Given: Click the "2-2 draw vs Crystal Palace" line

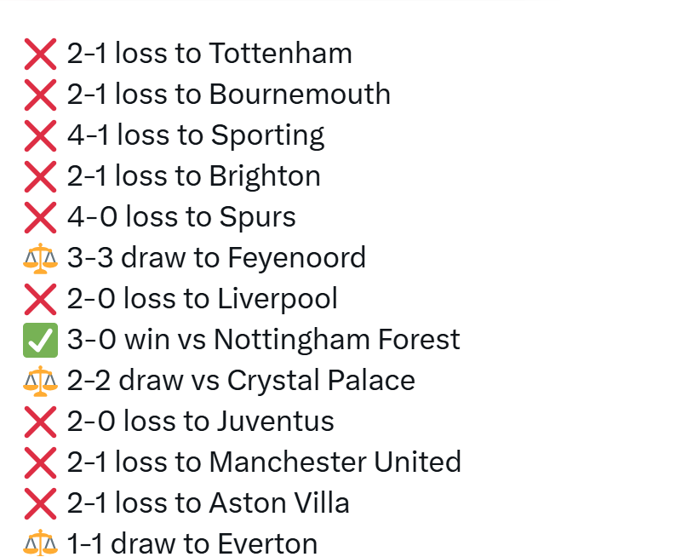Looking at the screenshot, I should coord(241,381).
